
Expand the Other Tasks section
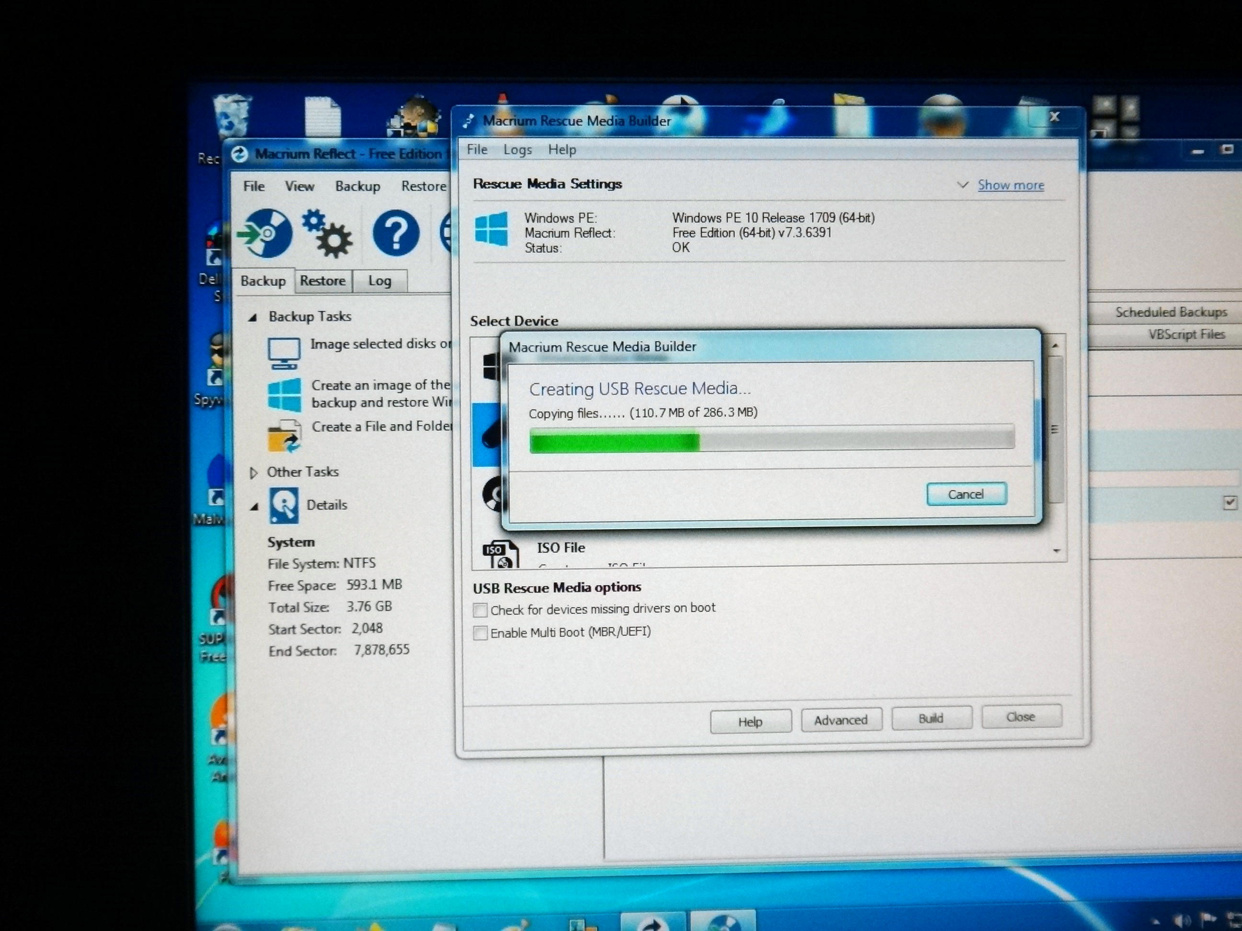[253, 473]
